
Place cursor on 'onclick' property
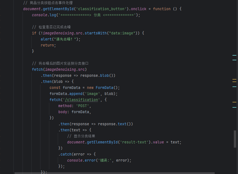pyautogui.click(x=139, y=9)
